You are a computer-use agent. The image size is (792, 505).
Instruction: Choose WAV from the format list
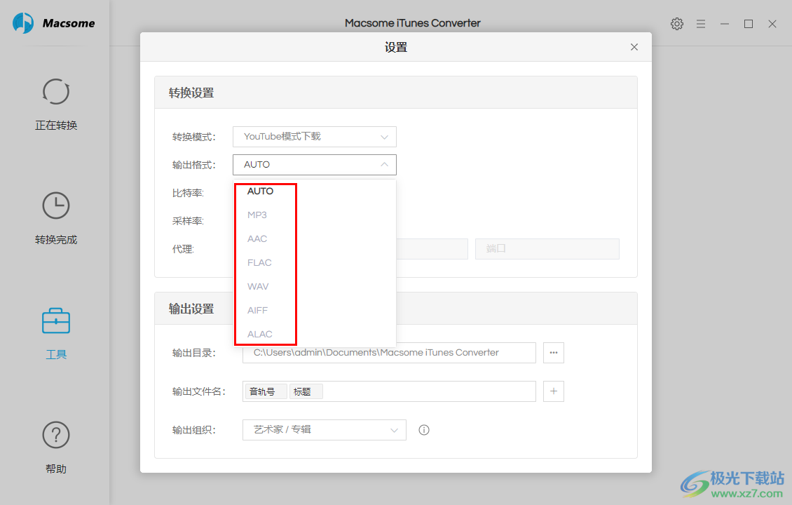[314, 287]
